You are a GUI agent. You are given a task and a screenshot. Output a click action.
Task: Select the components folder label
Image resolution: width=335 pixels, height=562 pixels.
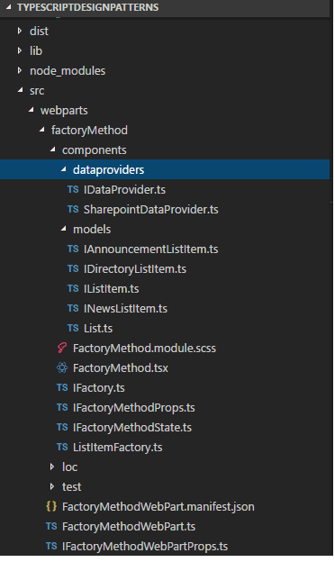click(95, 150)
